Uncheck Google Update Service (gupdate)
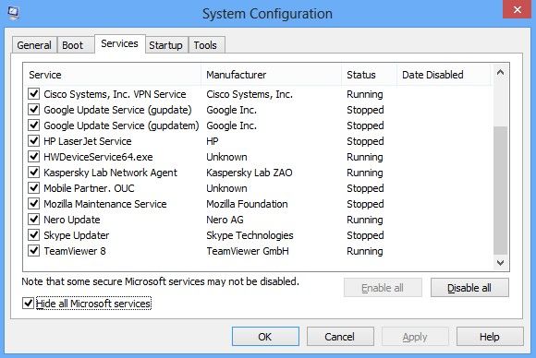536x358 pixels. pos(33,109)
